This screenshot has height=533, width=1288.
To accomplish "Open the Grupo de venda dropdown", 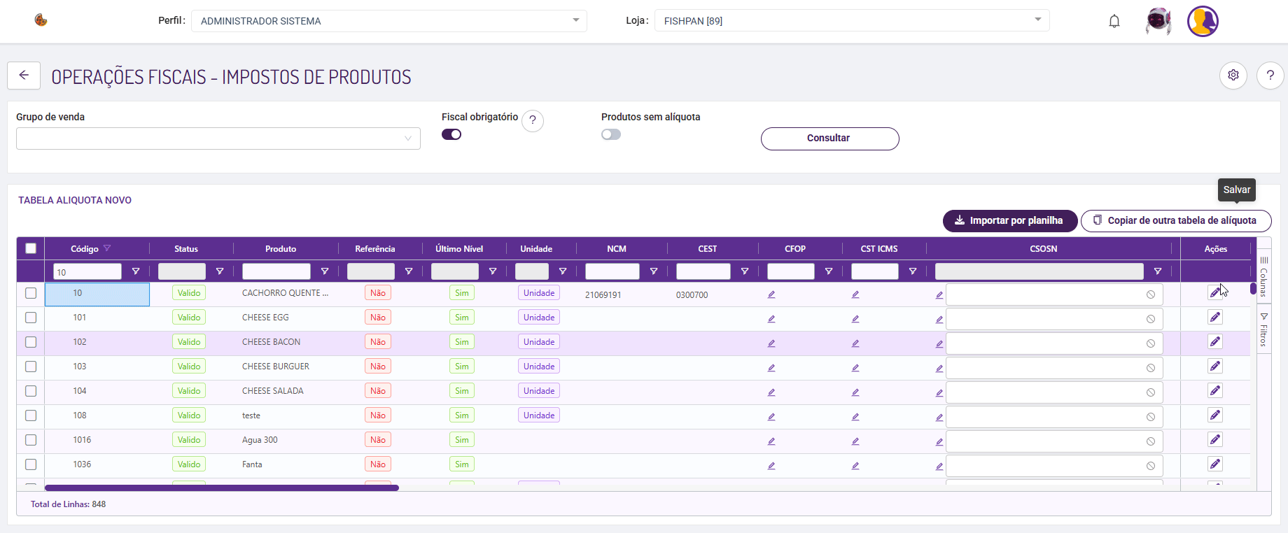I will [218, 138].
